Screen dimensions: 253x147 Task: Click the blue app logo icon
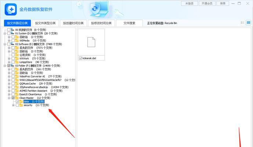(11, 9)
